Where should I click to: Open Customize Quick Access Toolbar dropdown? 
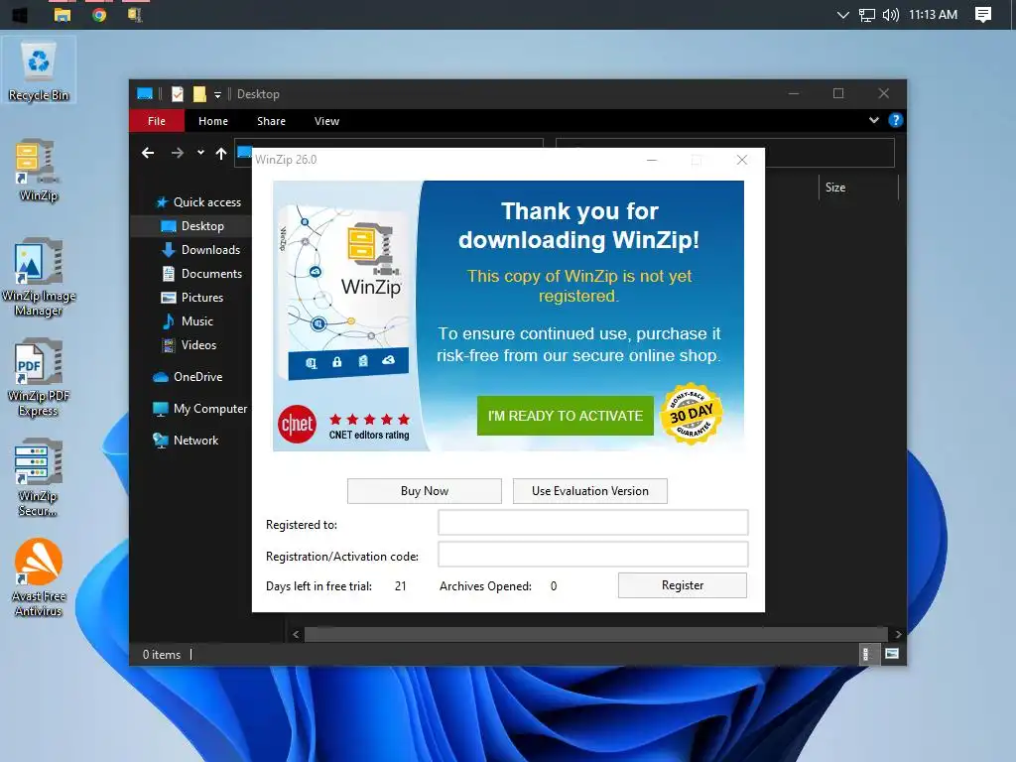[x=217, y=94]
